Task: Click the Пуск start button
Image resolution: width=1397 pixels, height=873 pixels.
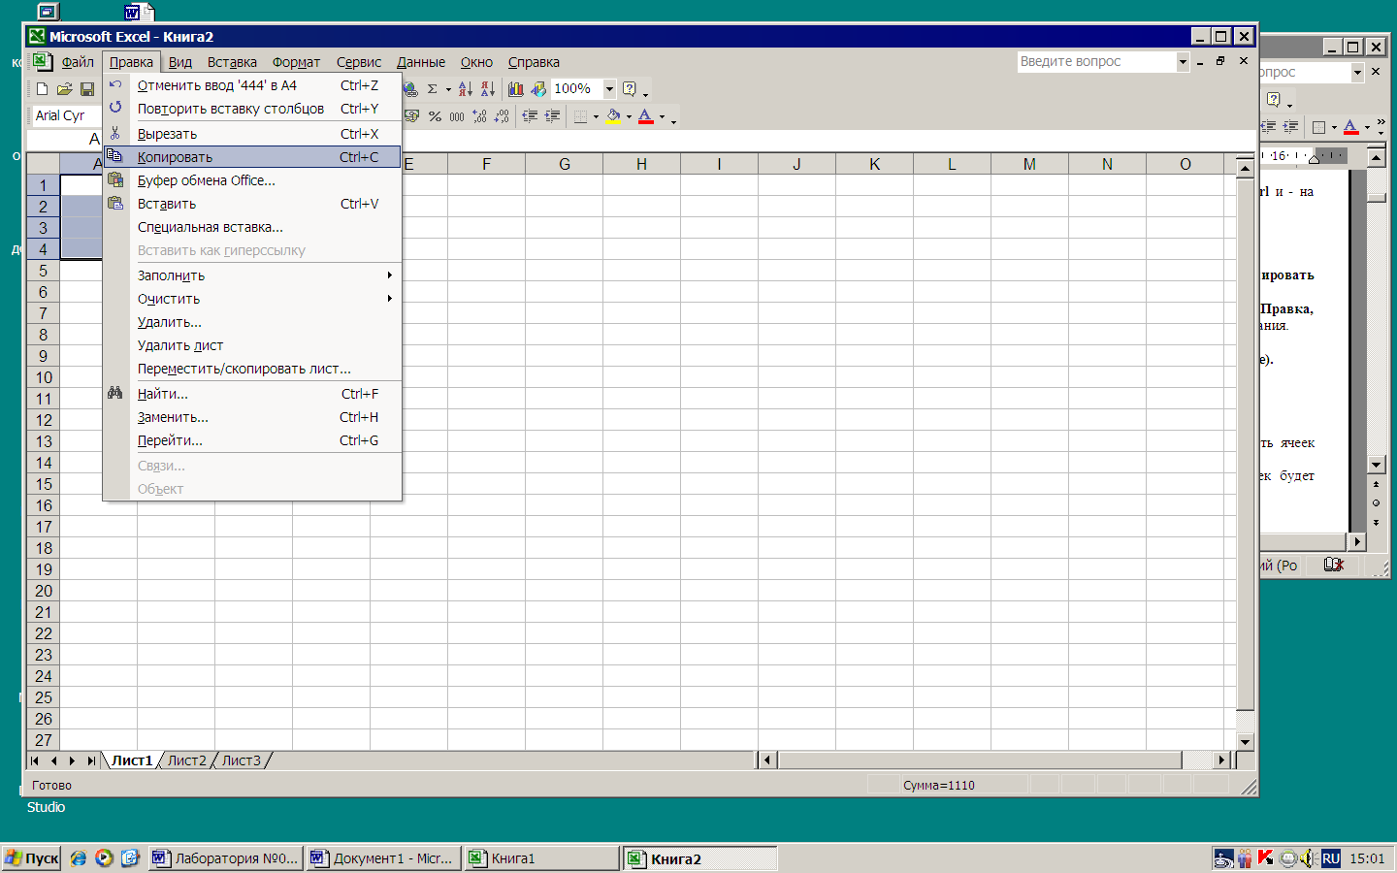Action: [32, 858]
